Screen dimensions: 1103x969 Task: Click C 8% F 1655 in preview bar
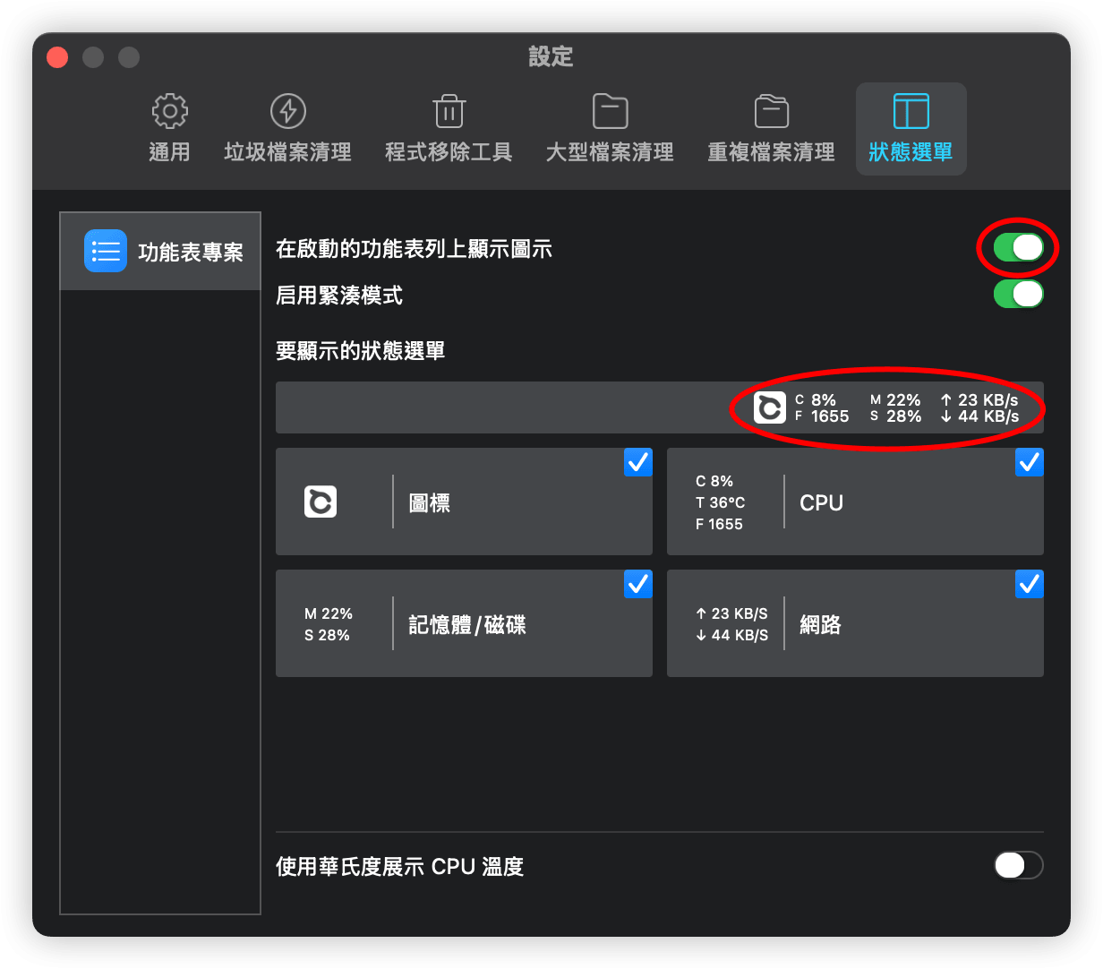(x=822, y=408)
